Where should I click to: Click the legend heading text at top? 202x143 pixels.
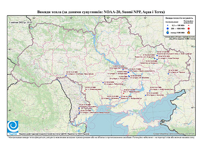pos(179,18)
